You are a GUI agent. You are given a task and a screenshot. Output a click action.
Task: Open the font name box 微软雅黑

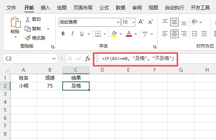[x=89, y=22]
